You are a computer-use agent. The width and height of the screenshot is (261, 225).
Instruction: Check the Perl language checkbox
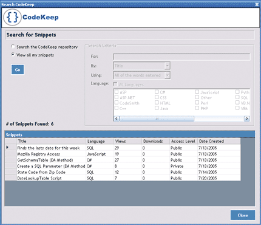coord(197,102)
